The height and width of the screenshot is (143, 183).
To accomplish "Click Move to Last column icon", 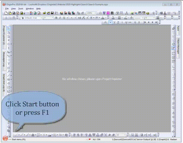I will click(156, 22).
